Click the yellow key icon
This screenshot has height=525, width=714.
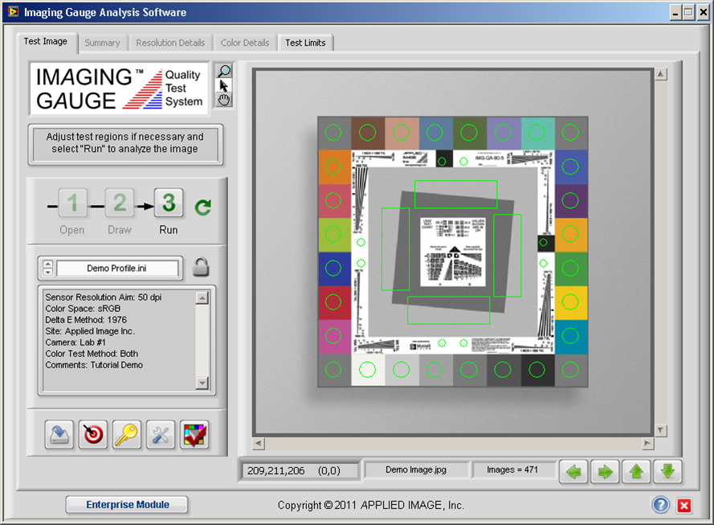click(x=127, y=434)
